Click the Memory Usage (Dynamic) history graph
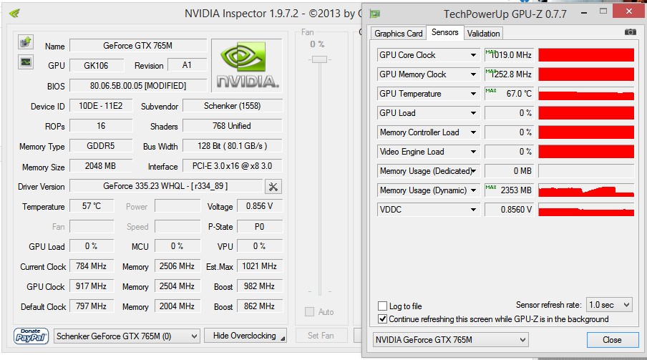The height and width of the screenshot is (360, 647). click(586, 190)
